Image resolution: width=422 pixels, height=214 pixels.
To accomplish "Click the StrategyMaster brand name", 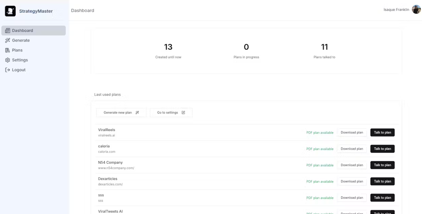I will [x=36, y=11].
